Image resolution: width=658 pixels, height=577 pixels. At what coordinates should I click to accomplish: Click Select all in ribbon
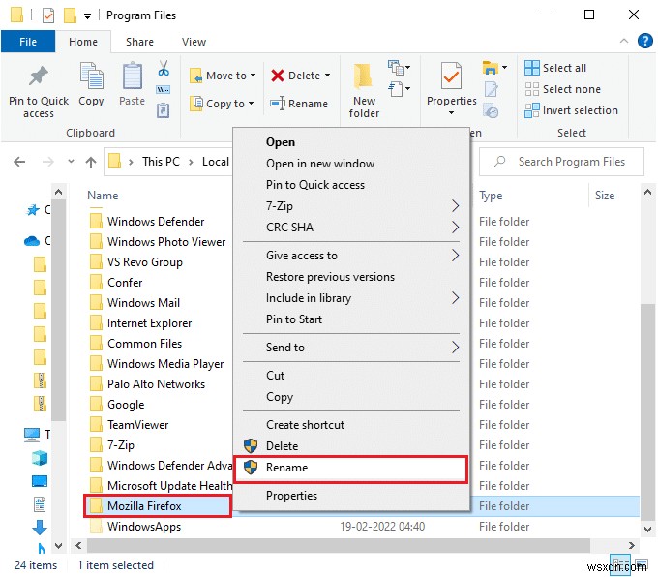(x=555, y=68)
